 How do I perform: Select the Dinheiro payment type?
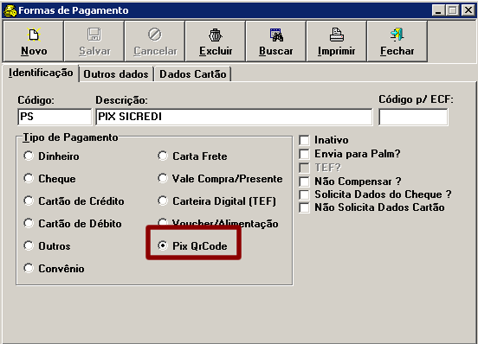point(28,157)
